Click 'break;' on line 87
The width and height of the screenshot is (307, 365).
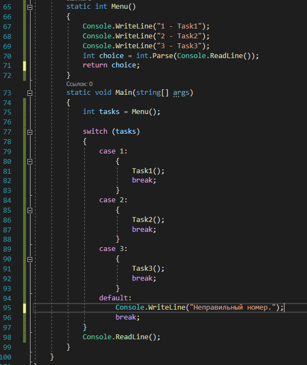pos(144,230)
